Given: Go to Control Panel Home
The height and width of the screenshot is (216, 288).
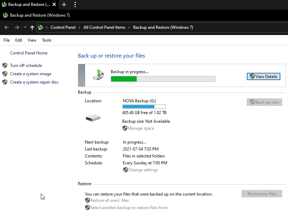Looking at the screenshot, I should coord(29,53).
